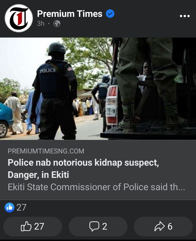196x241 pixels.
Task: Open the Premium Times logo avatar
Action: (19, 18)
